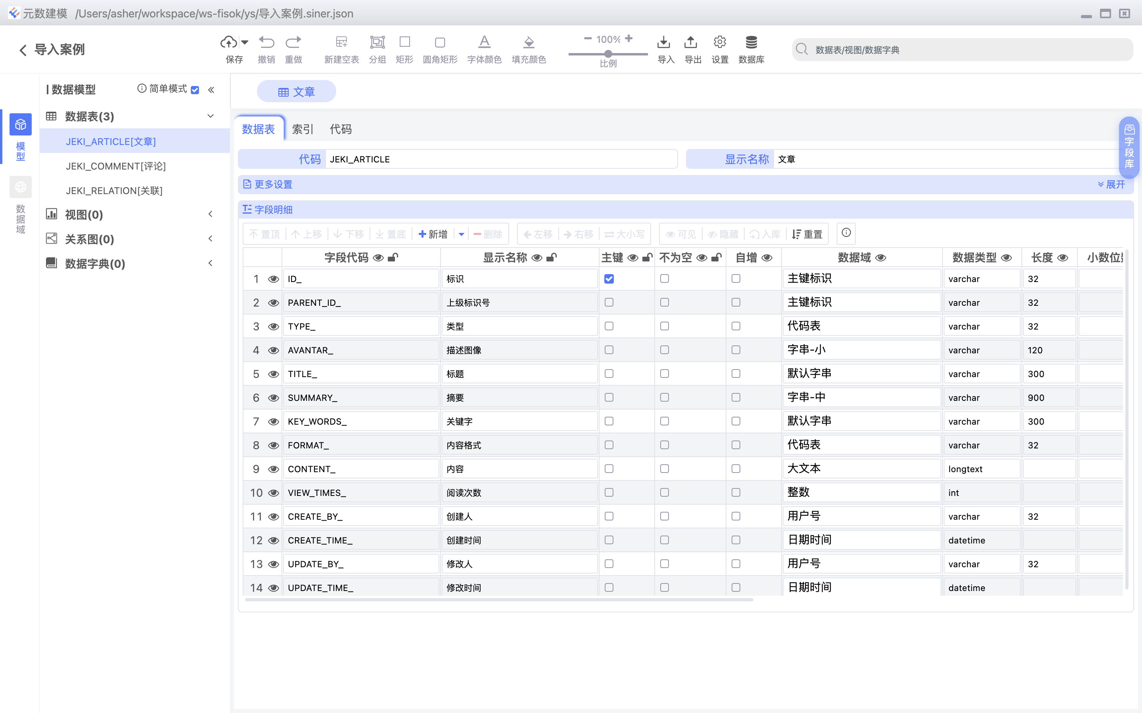Click the New empty table icon

click(x=341, y=42)
